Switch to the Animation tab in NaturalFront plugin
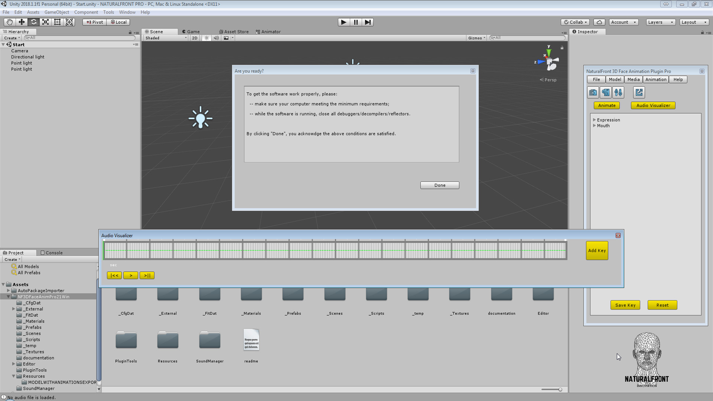The height and width of the screenshot is (401, 713). [x=655, y=79]
